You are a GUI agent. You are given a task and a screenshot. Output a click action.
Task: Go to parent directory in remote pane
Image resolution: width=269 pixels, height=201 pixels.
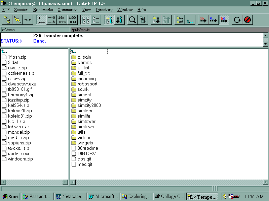74,52
